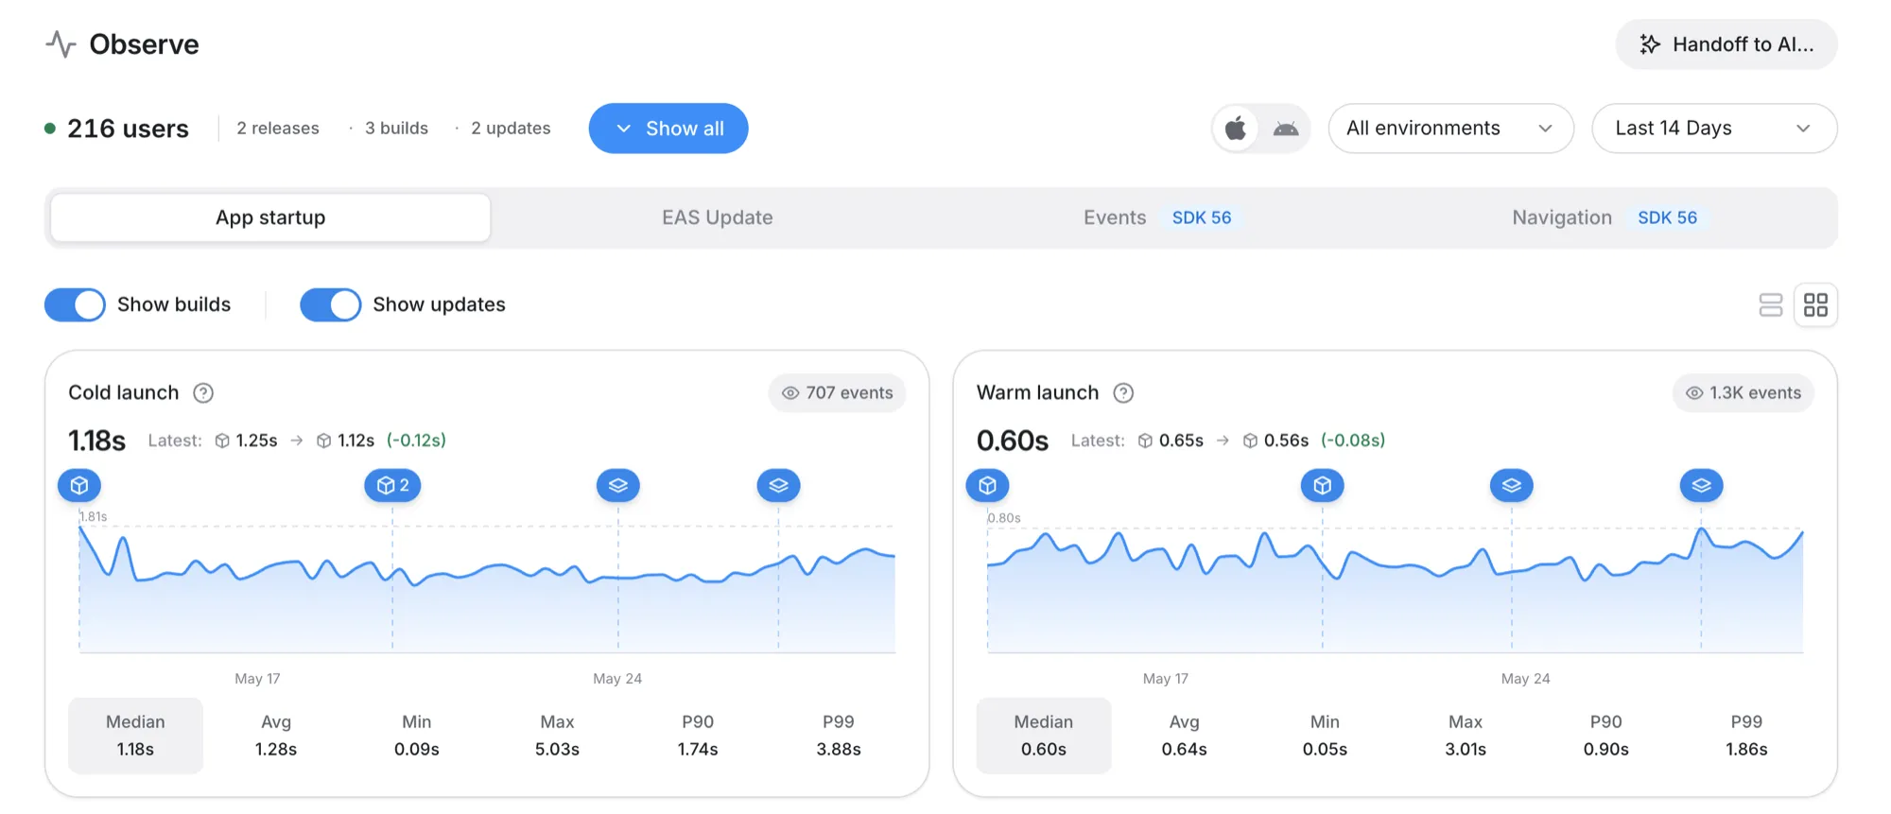This screenshot has width=1891, height=814.
Task: Click the Show all button
Action: pyautogui.click(x=668, y=129)
